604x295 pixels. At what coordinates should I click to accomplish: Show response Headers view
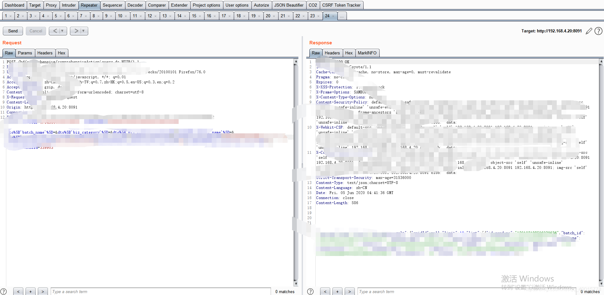[x=332, y=53]
